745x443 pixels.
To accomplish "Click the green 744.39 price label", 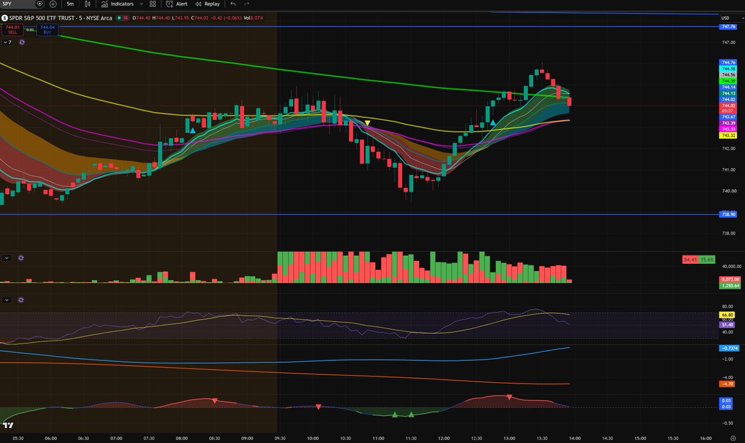I will pos(728,81).
